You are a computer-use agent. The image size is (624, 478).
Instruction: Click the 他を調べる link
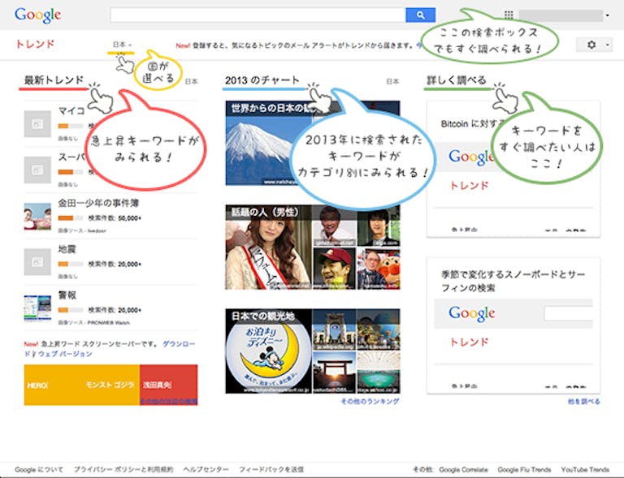click(585, 402)
